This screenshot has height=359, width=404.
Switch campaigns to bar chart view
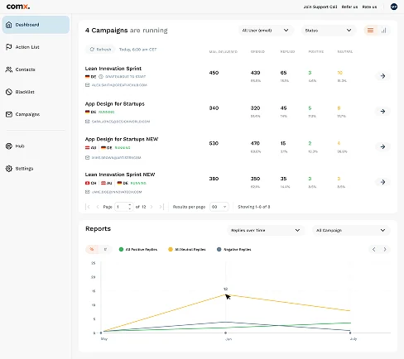pyautogui.click(x=383, y=31)
